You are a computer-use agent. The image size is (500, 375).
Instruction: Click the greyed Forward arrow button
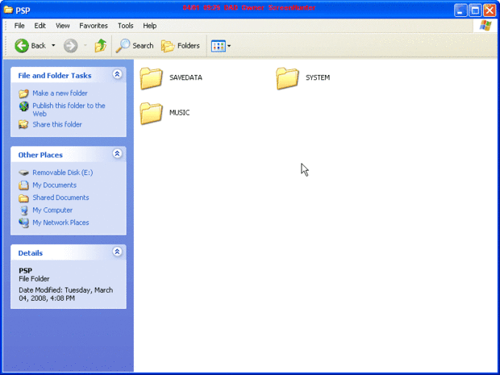(x=70, y=46)
